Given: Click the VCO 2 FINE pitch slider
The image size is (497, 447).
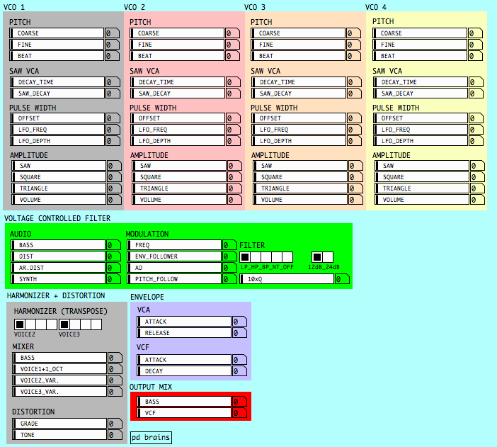Looking at the screenshot, I should point(177,45).
